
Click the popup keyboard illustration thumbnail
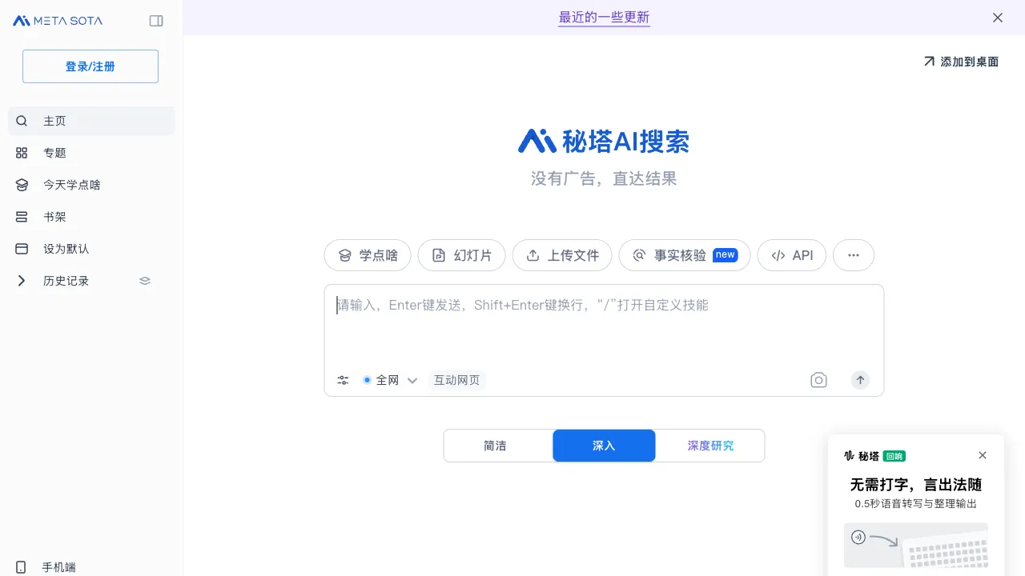point(916,546)
